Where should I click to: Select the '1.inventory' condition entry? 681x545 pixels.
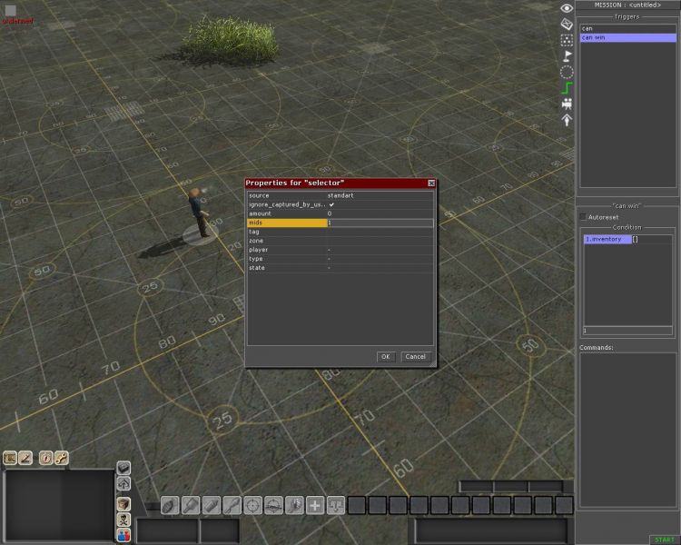coord(607,240)
